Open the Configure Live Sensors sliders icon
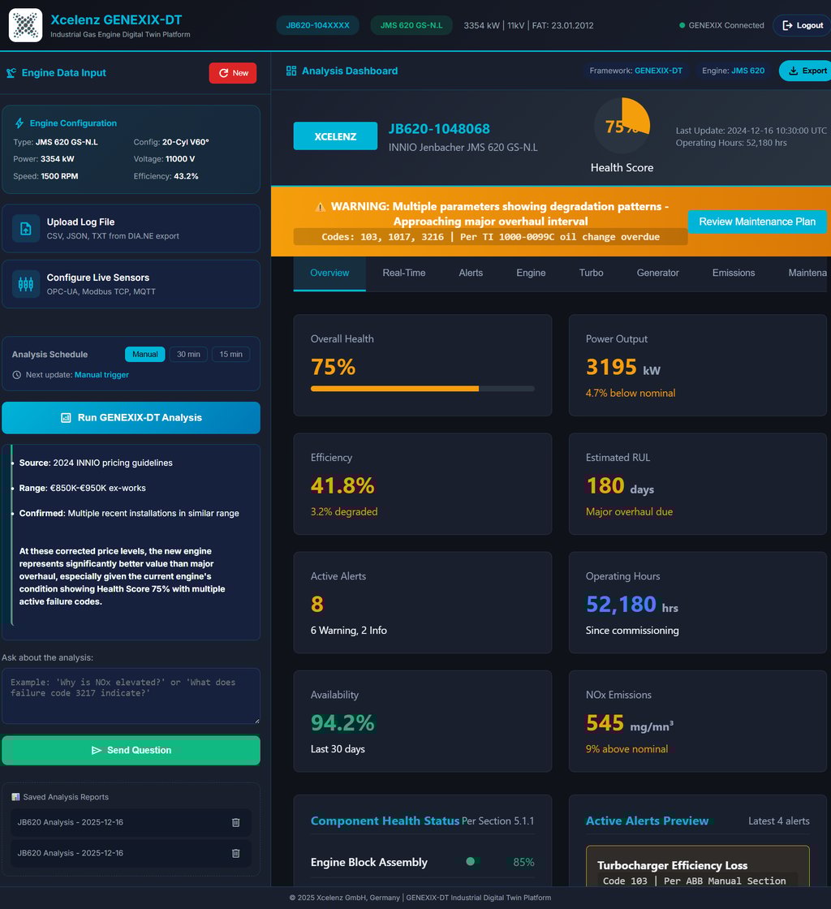Screen dimensions: 831x909 pos(25,284)
